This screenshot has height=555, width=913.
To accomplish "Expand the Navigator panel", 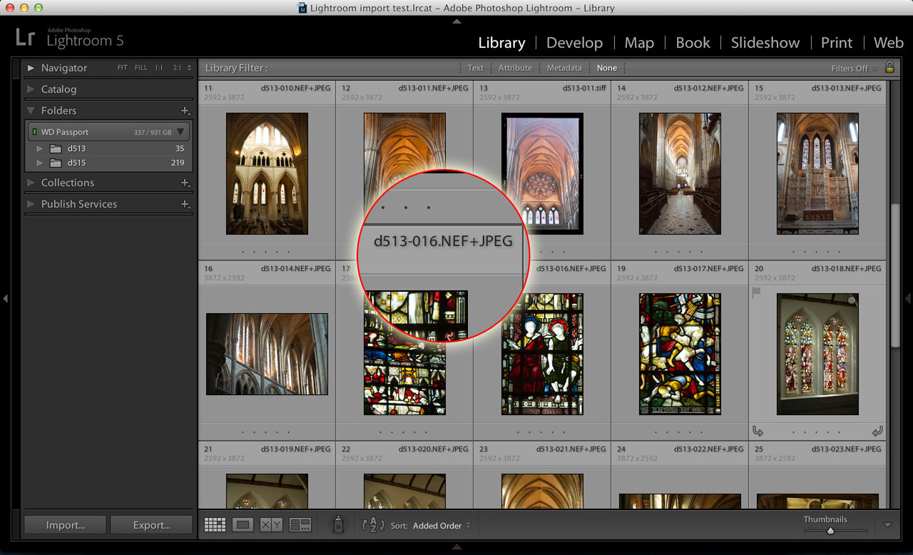I will (x=31, y=68).
